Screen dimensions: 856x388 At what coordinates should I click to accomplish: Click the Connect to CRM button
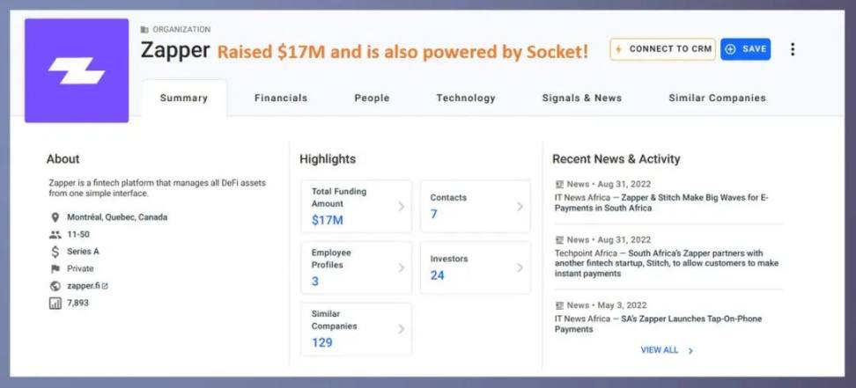tap(663, 49)
